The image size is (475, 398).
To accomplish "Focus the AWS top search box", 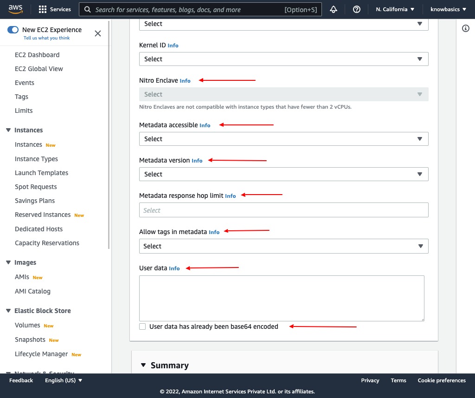I will click(x=200, y=9).
